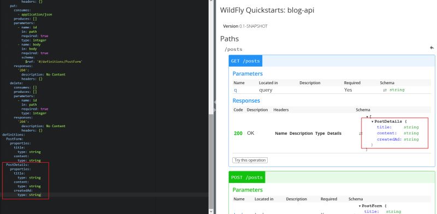Click createdAd property in the response schema
Viewport: 437px width, 214px height.
click(389, 139)
